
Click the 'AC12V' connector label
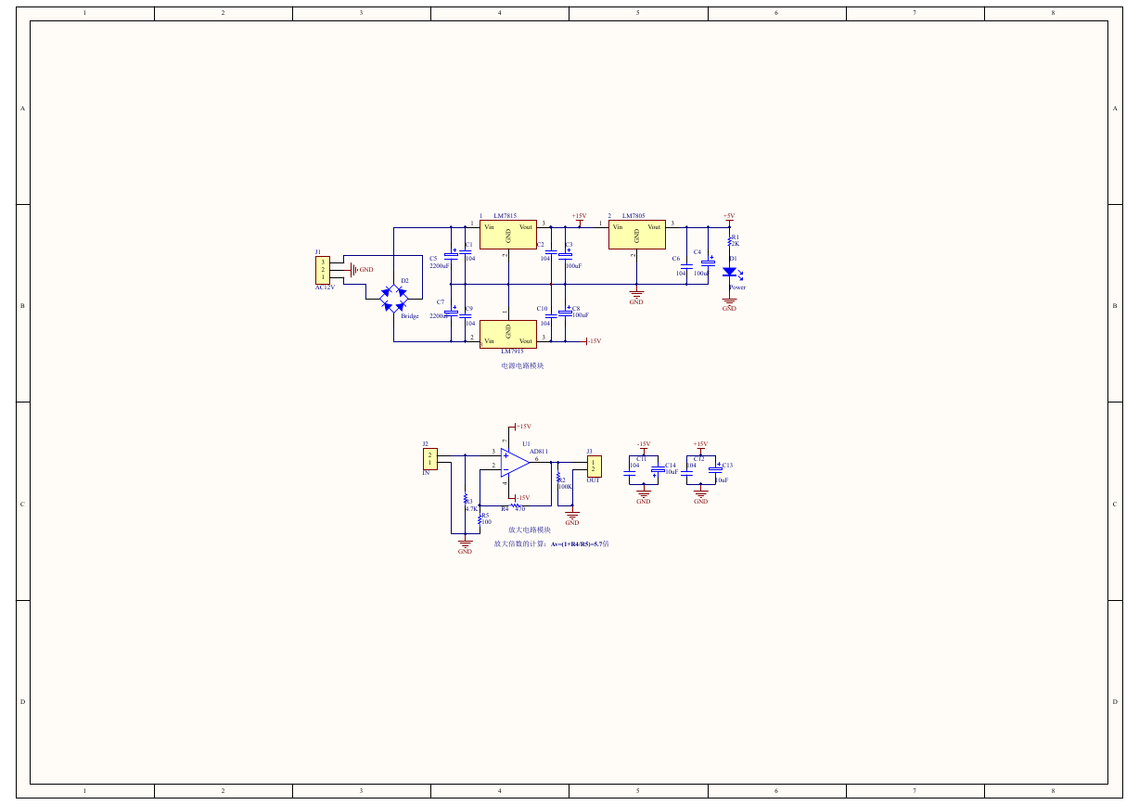click(x=325, y=287)
